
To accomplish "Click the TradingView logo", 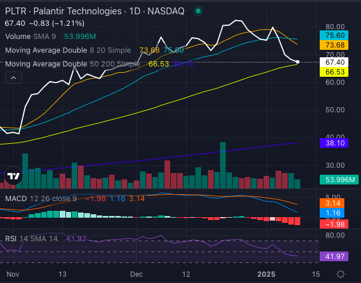I will (x=14, y=177).
